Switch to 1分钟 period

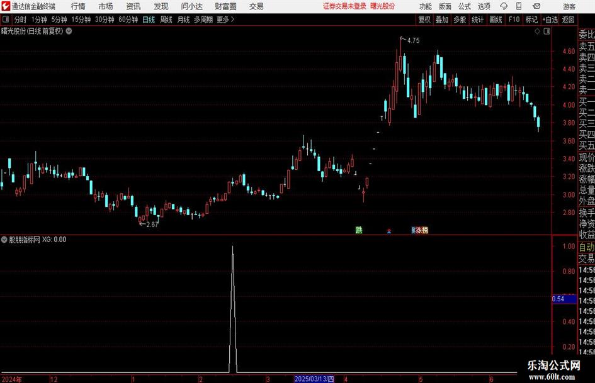(39, 19)
